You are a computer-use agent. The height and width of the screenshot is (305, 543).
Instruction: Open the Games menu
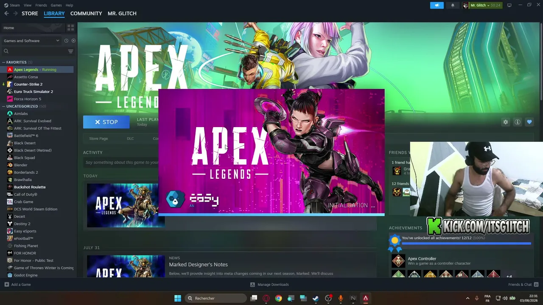click(x=56, y=5)
